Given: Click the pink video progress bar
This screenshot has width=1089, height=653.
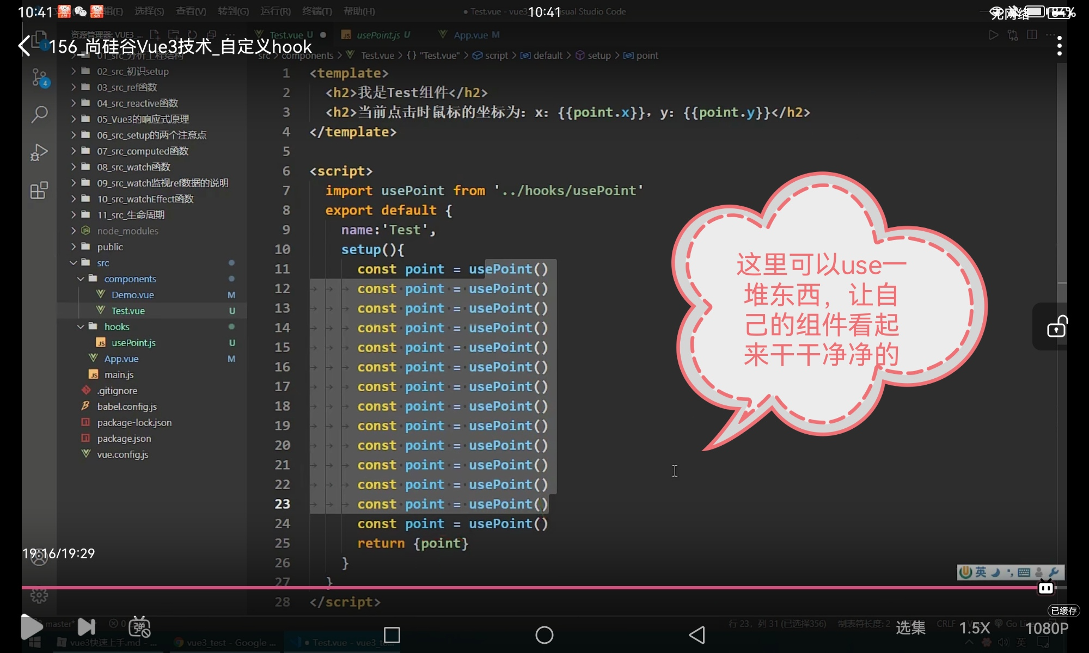Looking at the screenshot, I should point(523,588).
